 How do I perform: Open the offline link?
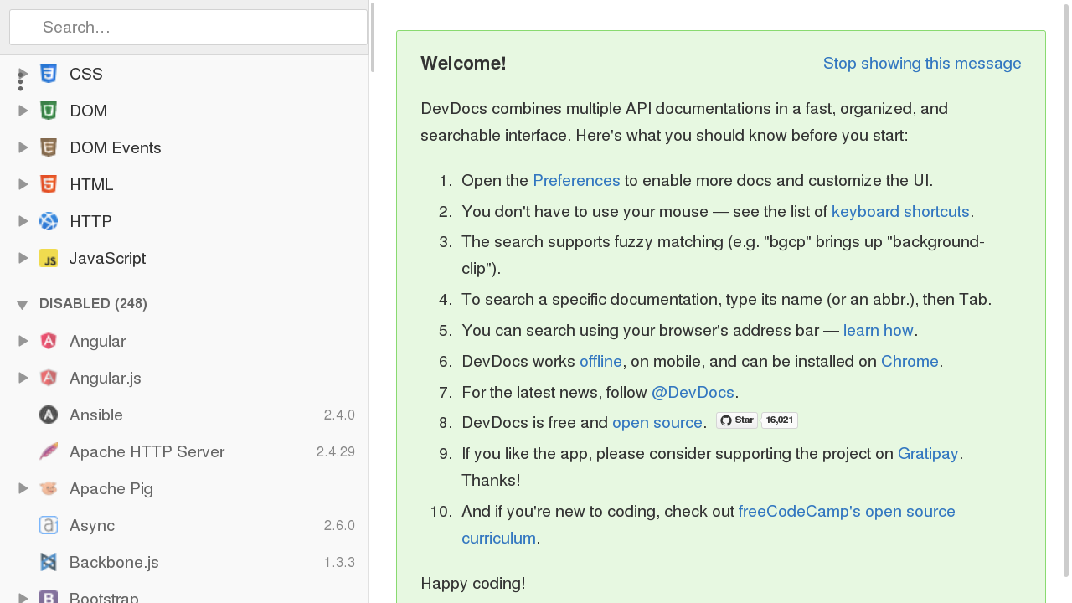(600, 362)
